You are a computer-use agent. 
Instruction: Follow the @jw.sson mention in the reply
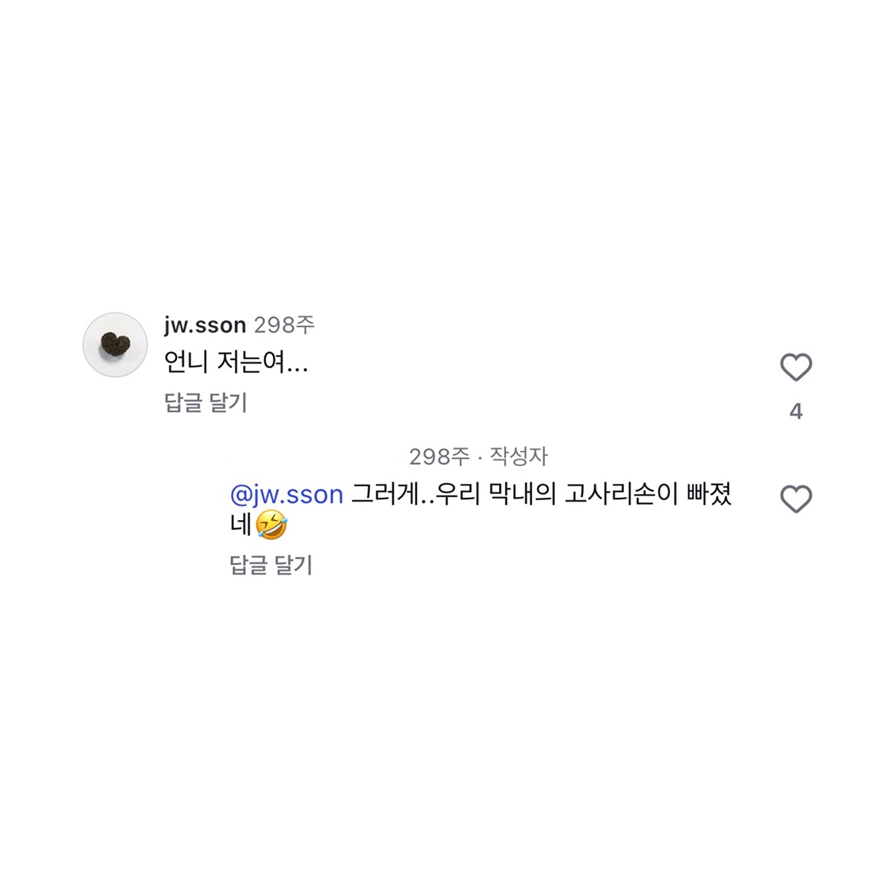[287, 494]
